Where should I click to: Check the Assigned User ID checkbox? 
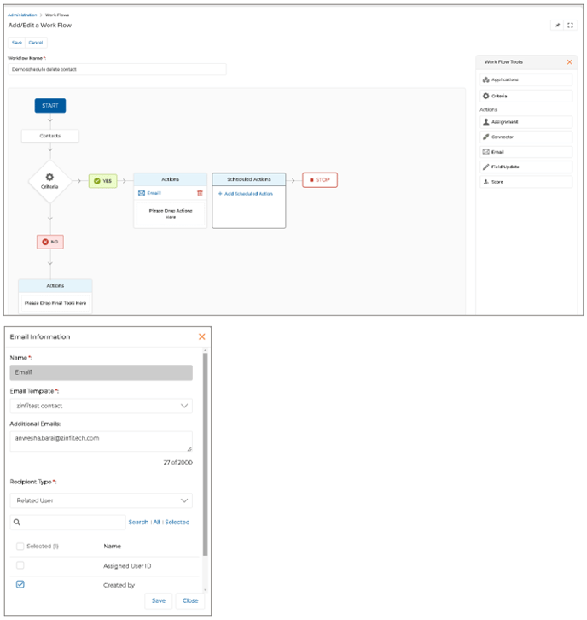click(20, 565)
